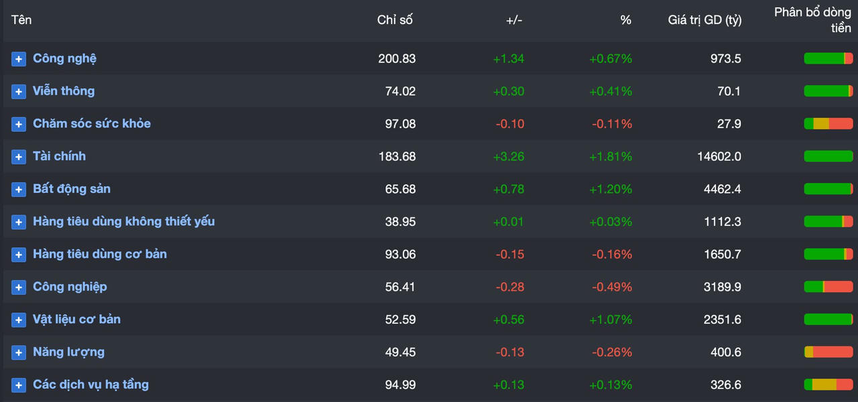Expand Bất động sản sector details
Screen dimensions: 858x402
(19, 190)
